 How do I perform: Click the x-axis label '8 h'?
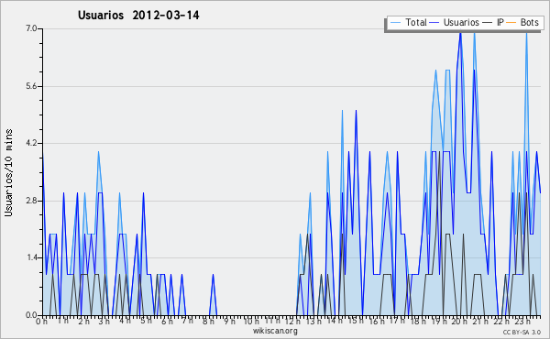coord(208,322)
